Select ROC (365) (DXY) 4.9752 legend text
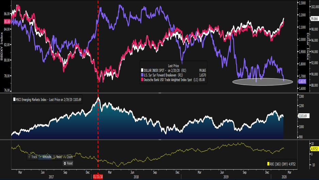 [283, 164]
